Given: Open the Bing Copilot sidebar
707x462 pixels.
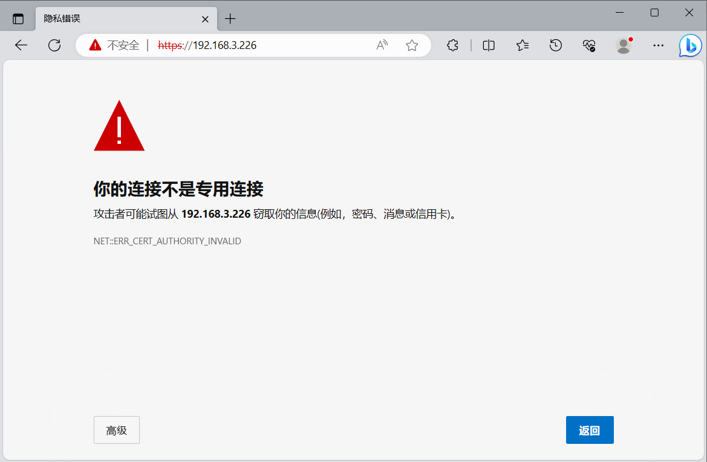Looking at the screenshot, I should click(x=690, y=45).
